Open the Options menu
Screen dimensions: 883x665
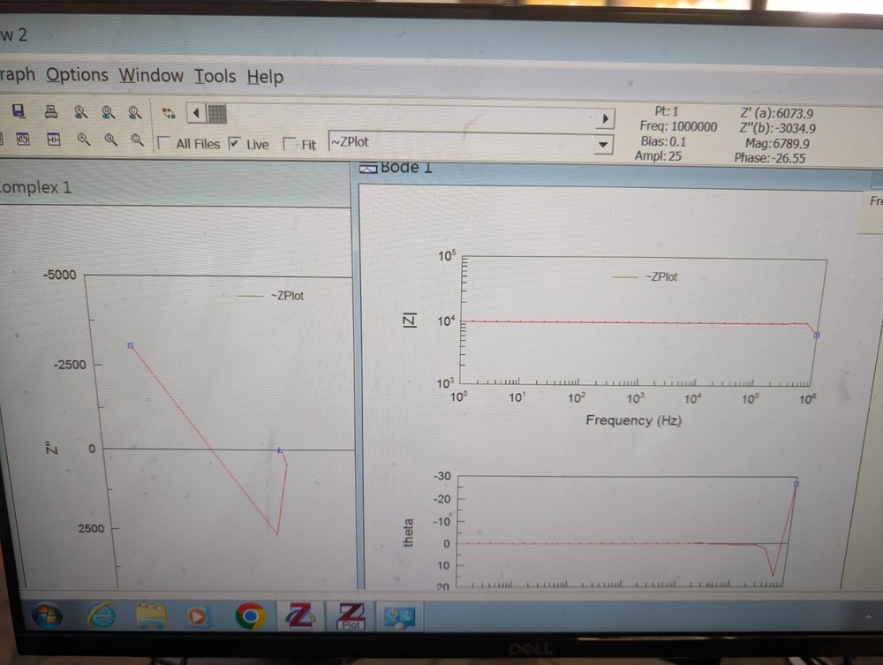(77, 77)
